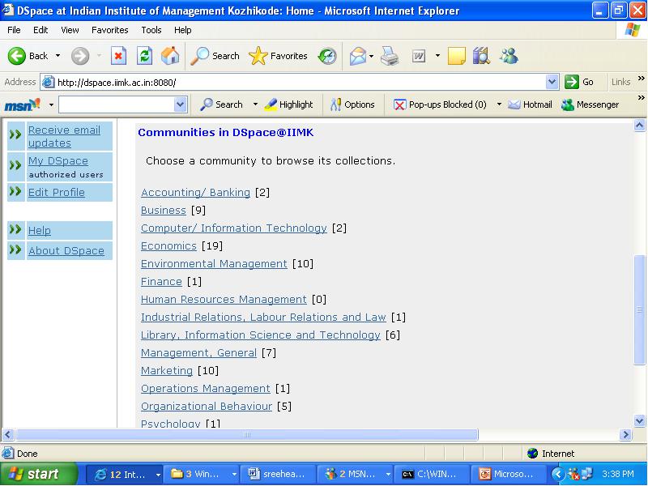648x486 pixels.
Task: Open the Marketing community link
Action: coord(167,371)
